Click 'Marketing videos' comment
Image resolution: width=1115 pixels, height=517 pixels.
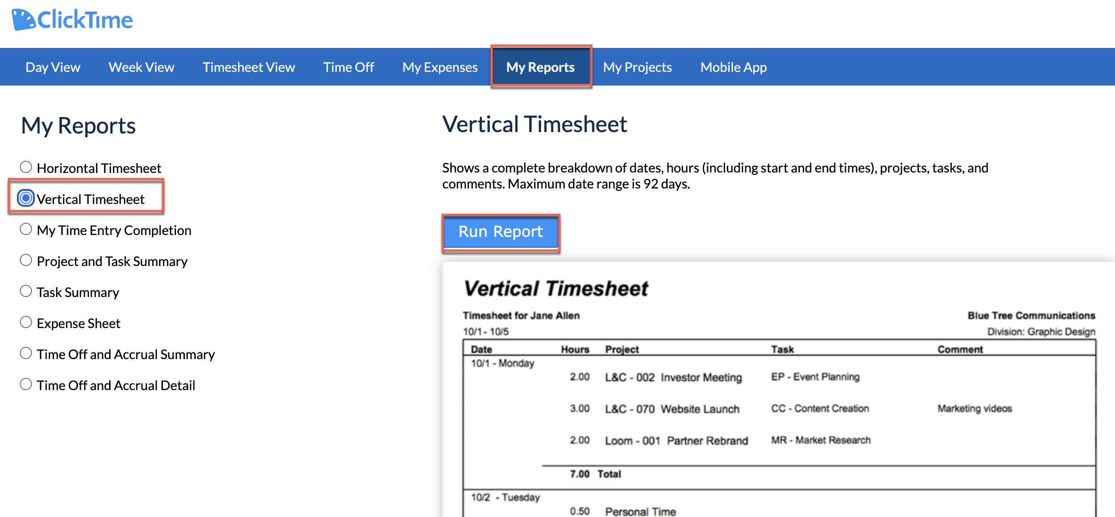975,408
